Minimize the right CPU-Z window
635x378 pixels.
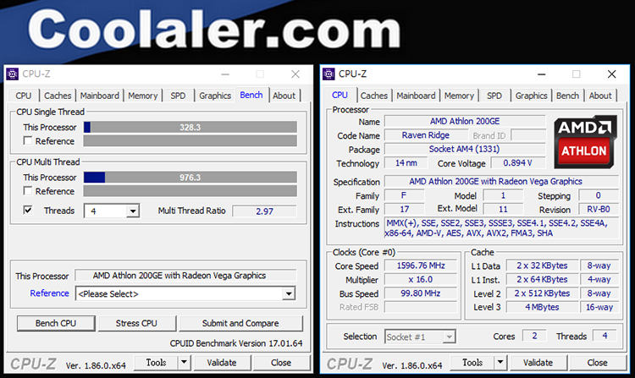542,74
